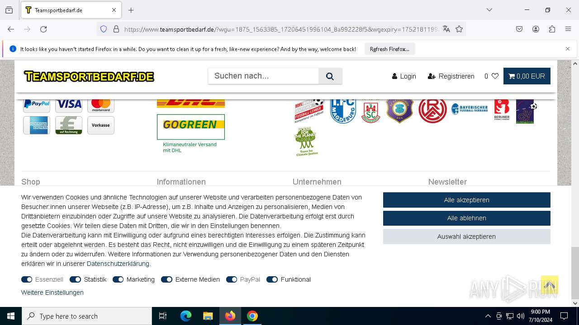The height and width of the screenshot is (325, 579).
Task: Open Weitere Einstellungen link
Action: (52, 292)
